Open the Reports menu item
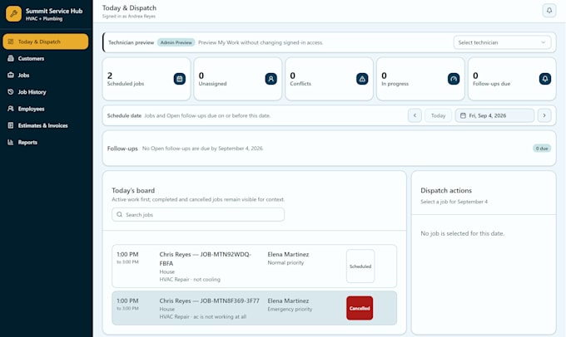The width and height of the screenshot is (566, 337). pyautogui.click(x=46, y=142)
